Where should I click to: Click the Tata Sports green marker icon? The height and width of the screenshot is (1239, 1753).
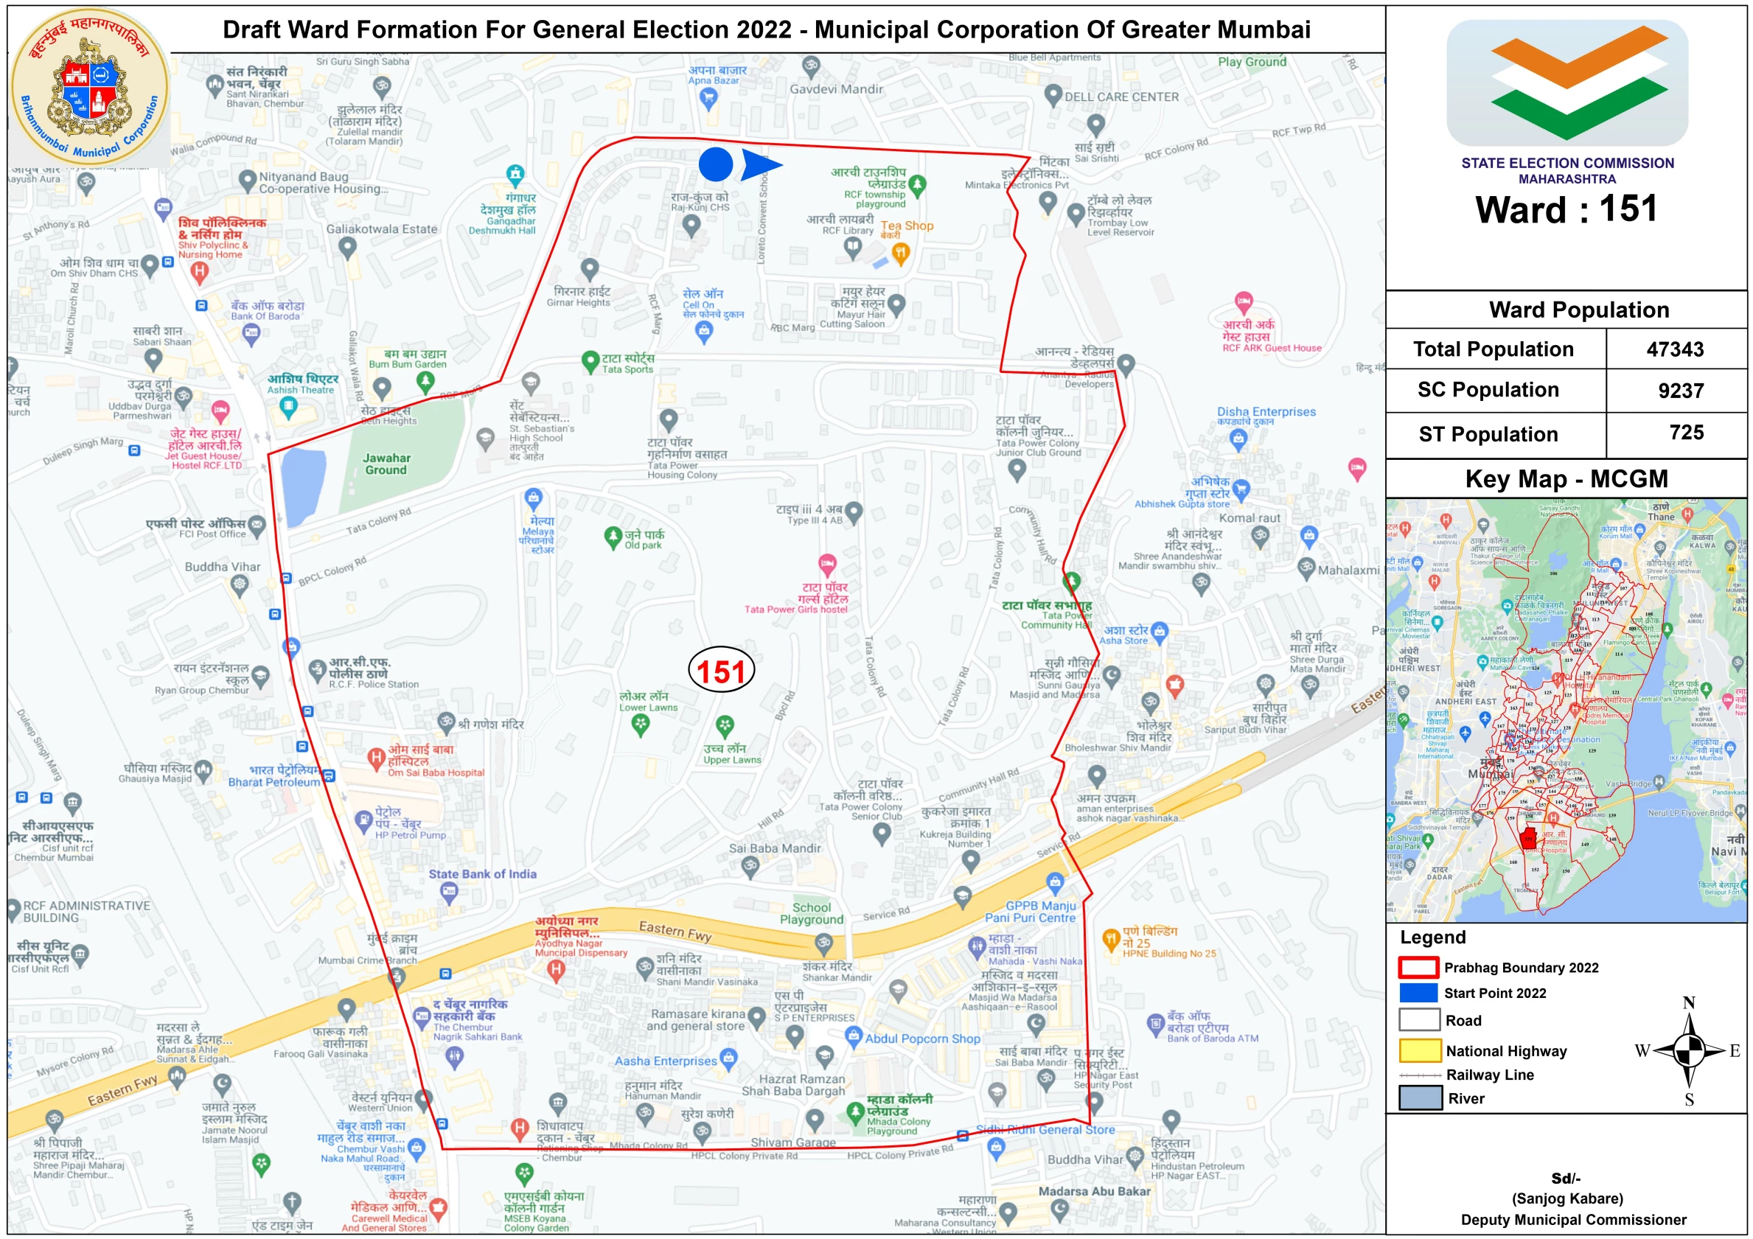590,360
